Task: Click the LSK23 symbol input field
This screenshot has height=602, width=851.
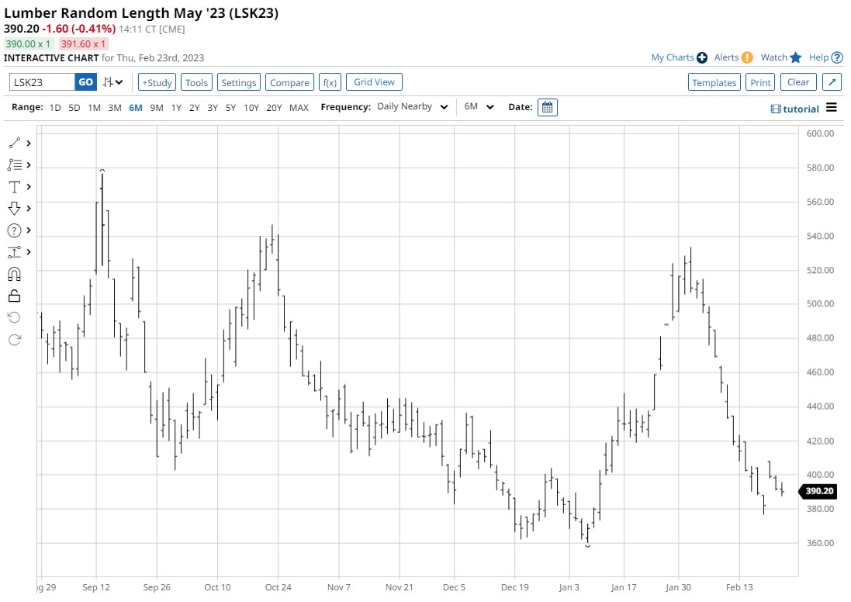Action: click(x=43, y=82)
